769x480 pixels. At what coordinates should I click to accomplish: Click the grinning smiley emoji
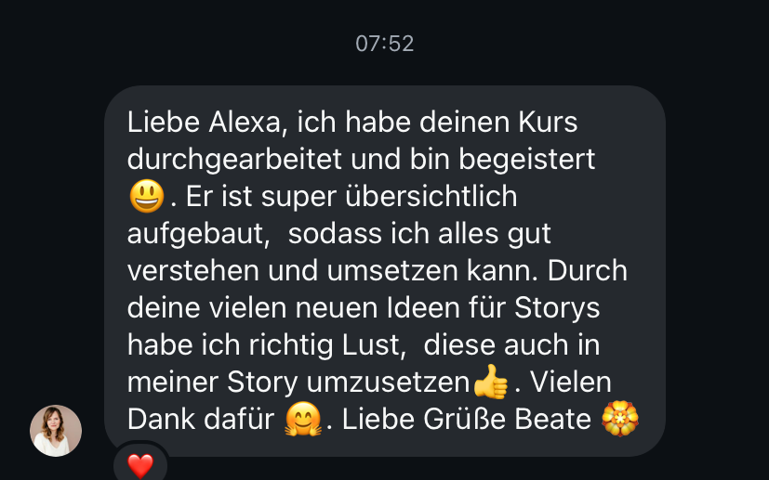147,196
